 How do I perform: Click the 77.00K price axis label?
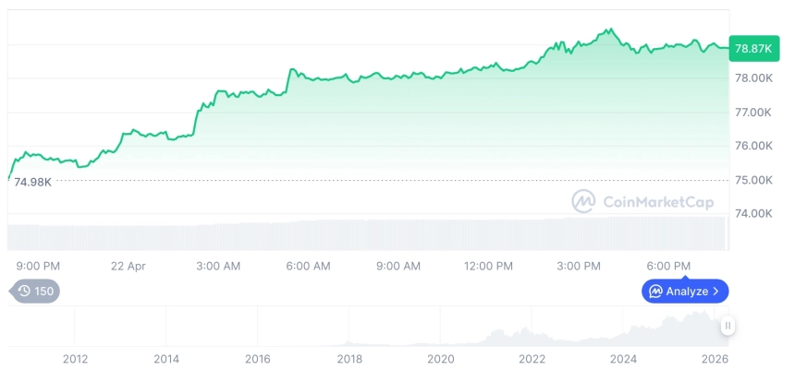pyautogui.click(x=752, y=112)
